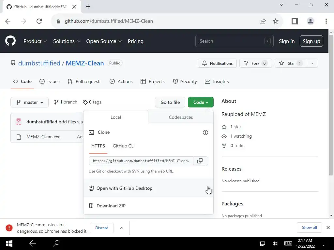This screenshot has height=250, width=334.
Task: Open the Windows Start menu
Action: (x=9, y=243)
